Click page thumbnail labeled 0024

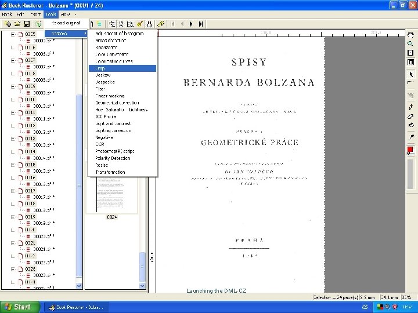(111, 195)
